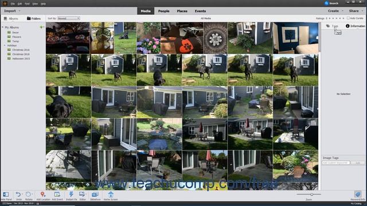Click the Add Location pin icon

42,195
